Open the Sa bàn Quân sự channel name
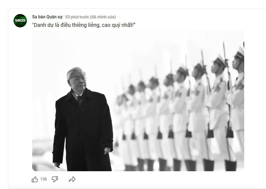 [47, 17]
